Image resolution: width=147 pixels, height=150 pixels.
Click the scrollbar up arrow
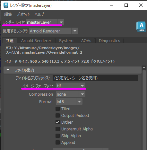coord(144,67)
